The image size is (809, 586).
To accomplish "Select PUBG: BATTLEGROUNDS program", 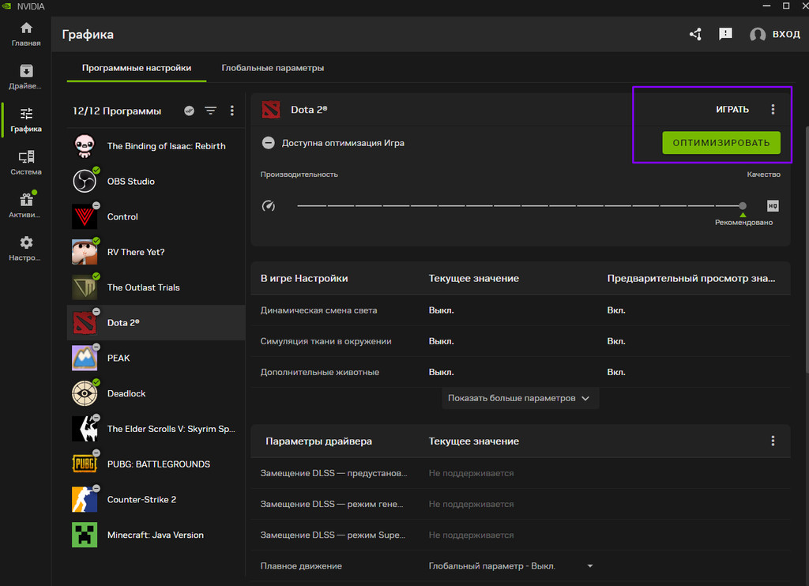I will (x=156, y=464).
